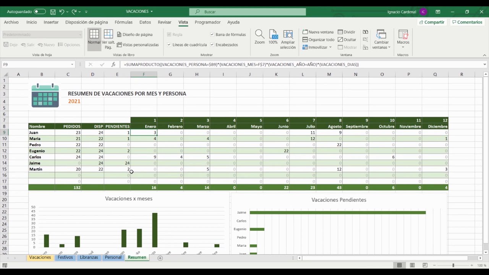Click the Compartir button

click(x=432, y=22)
